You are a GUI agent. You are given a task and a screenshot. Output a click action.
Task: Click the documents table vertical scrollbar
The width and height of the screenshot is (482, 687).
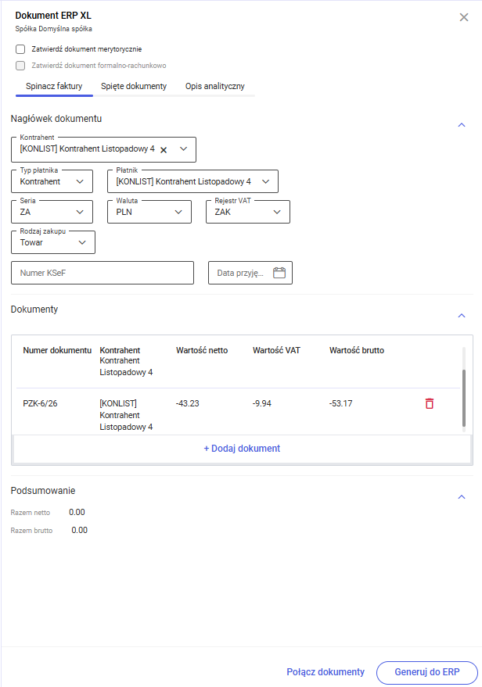point(464,399)
